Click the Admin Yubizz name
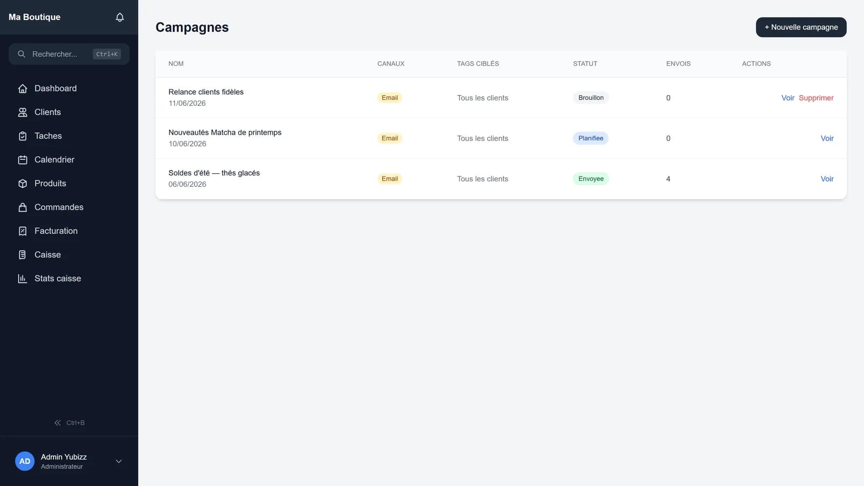Viewport: 864px width, 486px height. tap(64, 457)
